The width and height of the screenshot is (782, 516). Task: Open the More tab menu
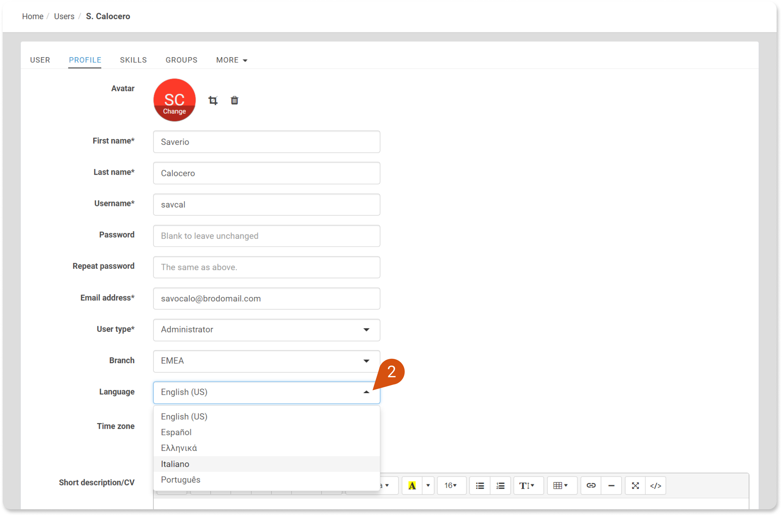tap(232, 60)
